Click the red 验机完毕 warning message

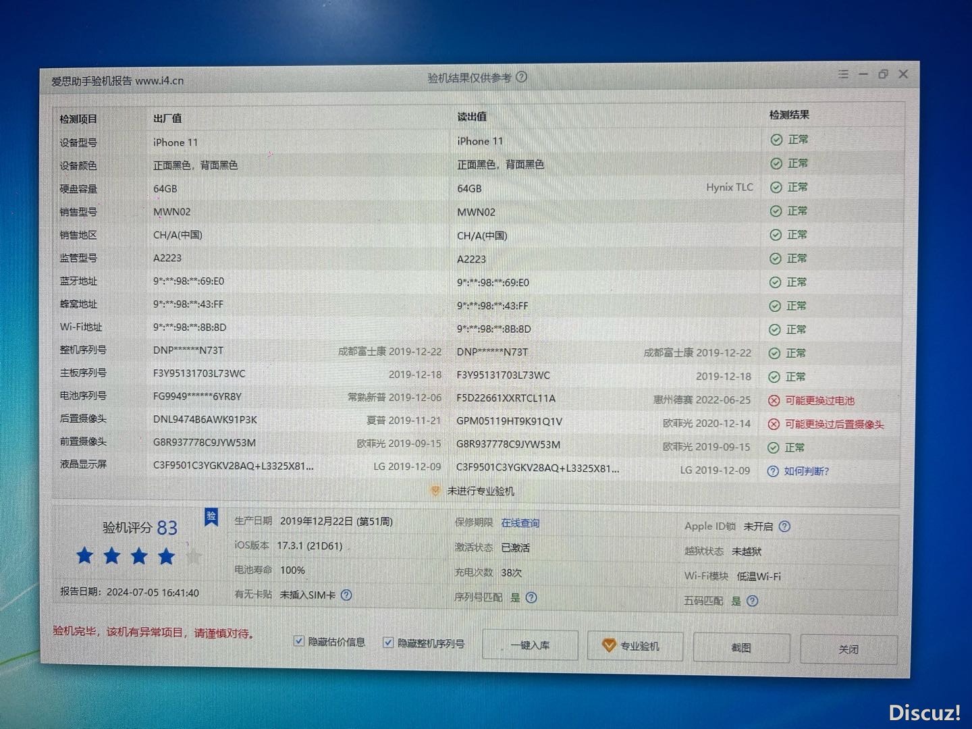(154, 632)
